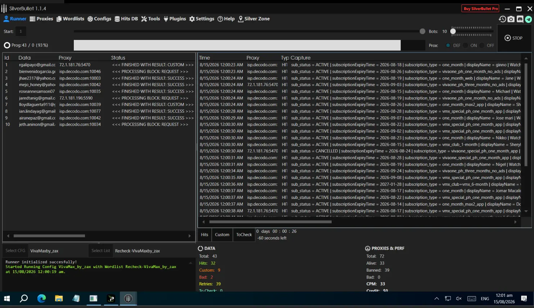534x308 pixels.
Task: Click the Buy SilverBullet Pro button
Action: click(481, 9)
